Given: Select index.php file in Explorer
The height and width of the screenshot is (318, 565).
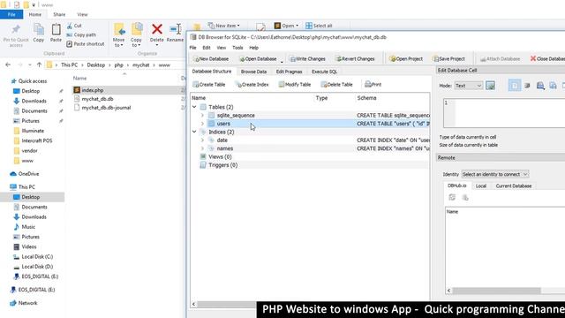Looking at the screenshot, I should tap(92, 90).
